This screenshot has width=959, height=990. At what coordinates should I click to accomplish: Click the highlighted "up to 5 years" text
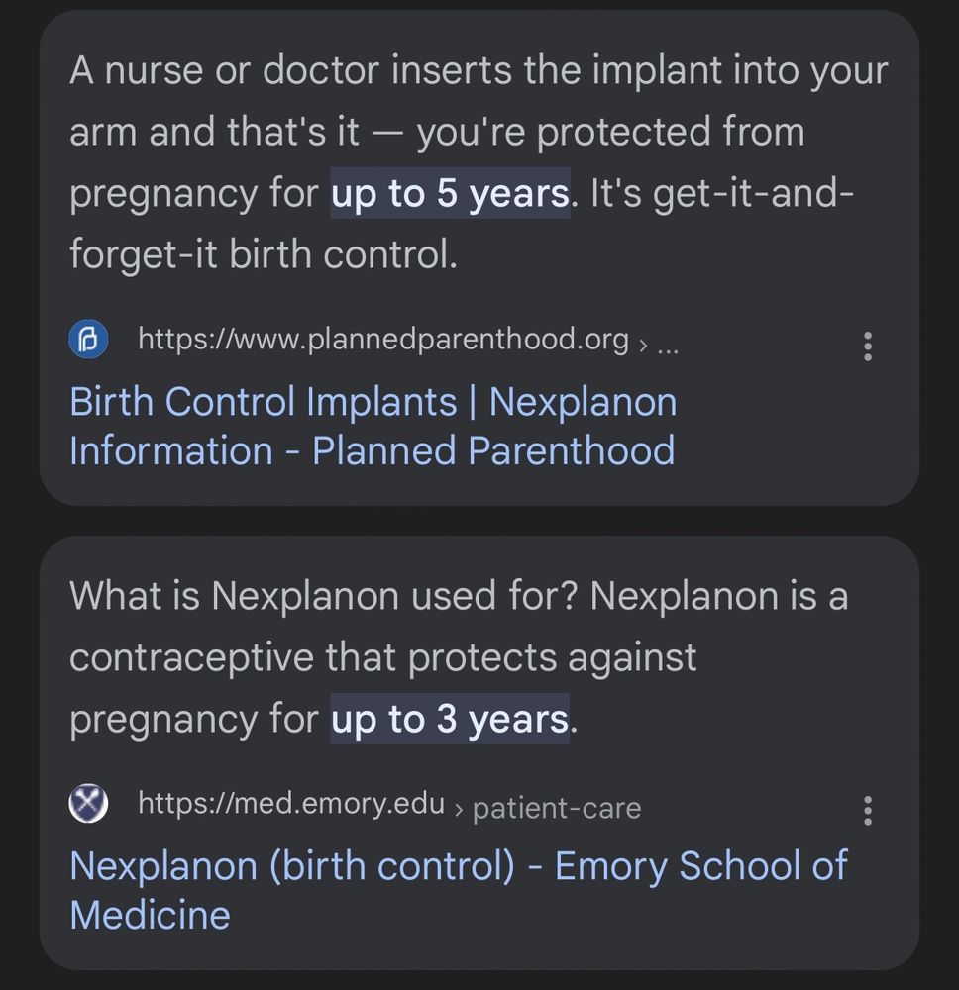coord(450,194)
